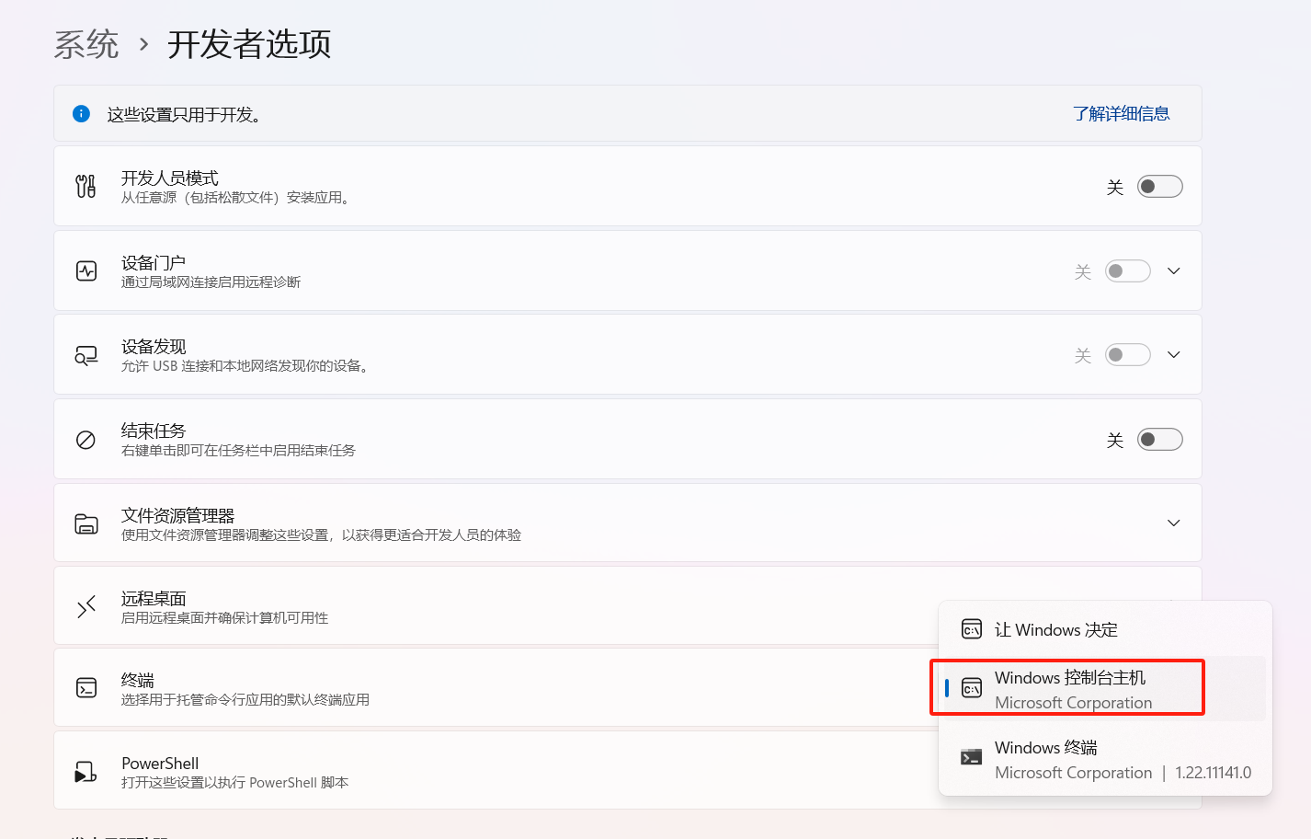Click the PowerShell script icon
This screenshot has width=1311, height=839.
pos(85,772)
